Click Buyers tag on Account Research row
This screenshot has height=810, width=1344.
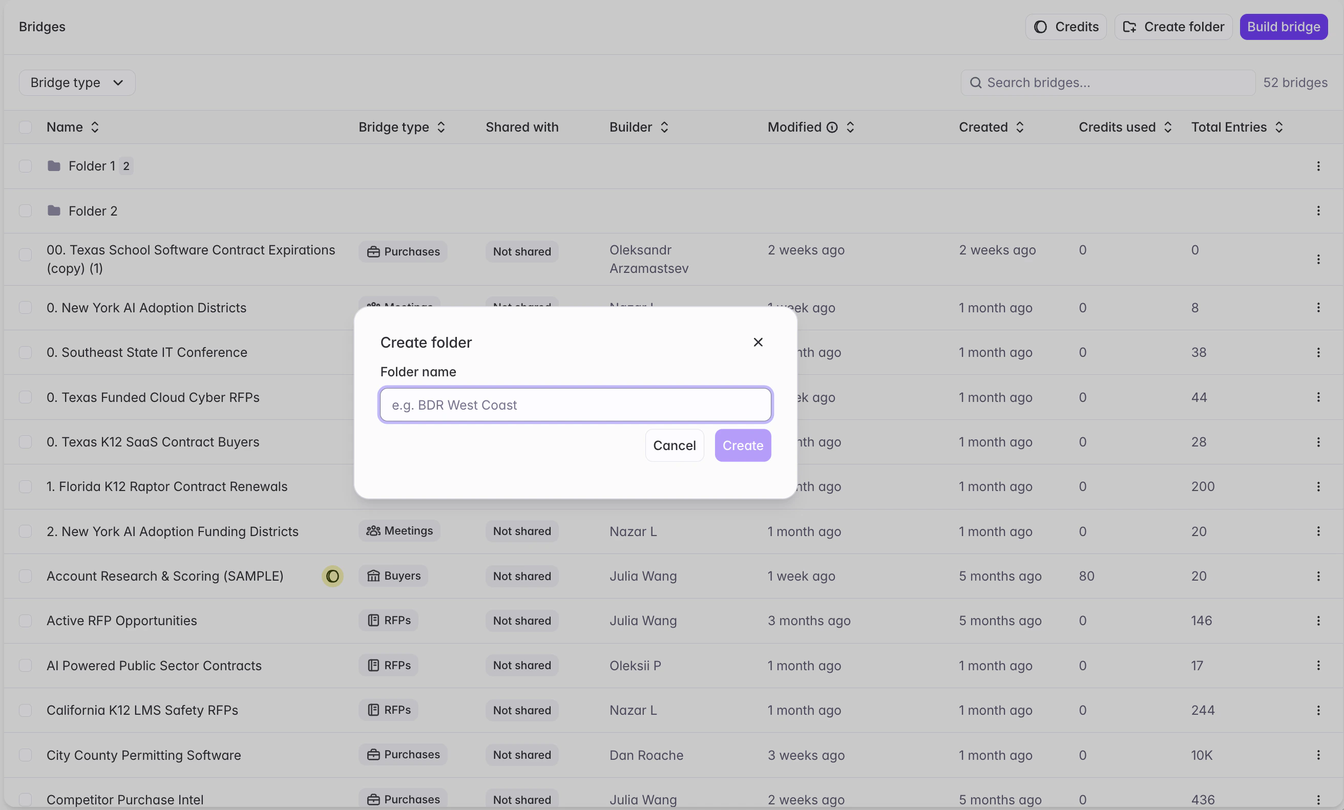[x=393, y=575]
